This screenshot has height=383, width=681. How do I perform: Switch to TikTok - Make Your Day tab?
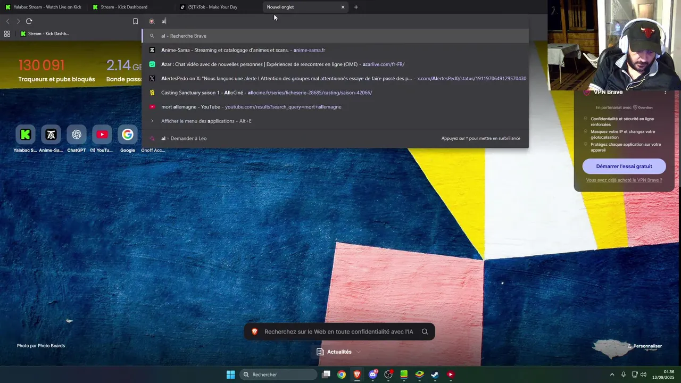coord(218,7)
